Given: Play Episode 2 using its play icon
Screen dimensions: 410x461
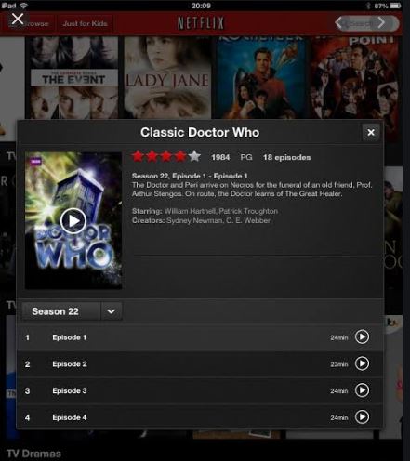Looking at the screenshot, I should [x=362, y=363].
